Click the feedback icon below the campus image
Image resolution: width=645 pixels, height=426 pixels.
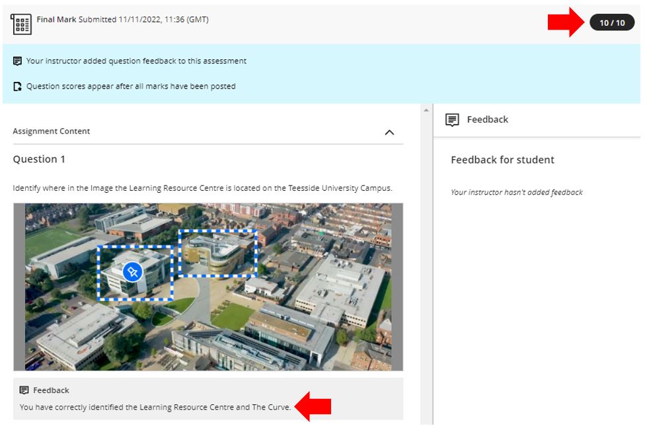[x=24, y=390]
